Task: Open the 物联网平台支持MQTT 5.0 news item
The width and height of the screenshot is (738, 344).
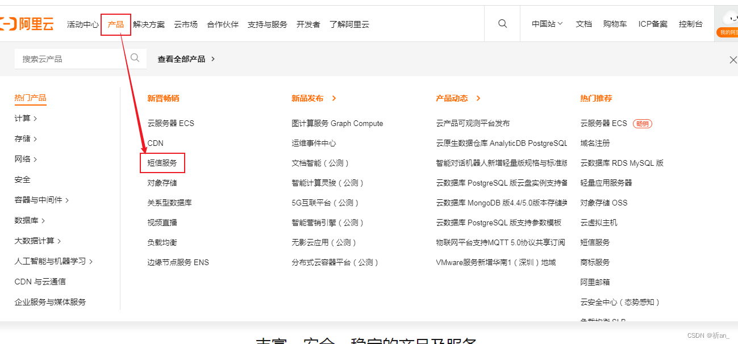Action: tap(501, 242)
